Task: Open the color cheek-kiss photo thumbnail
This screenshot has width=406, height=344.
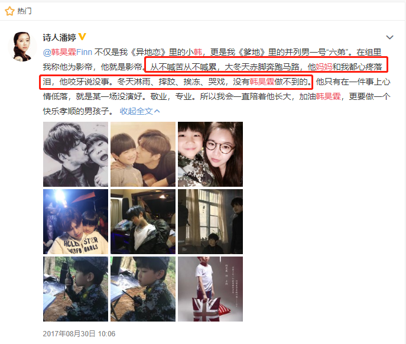Action: pos(143,154)
